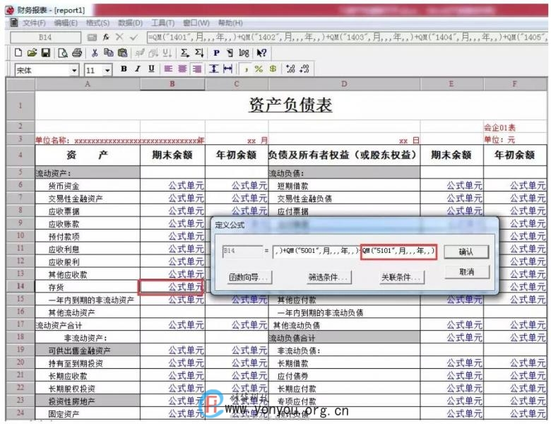Viewport: 551px width, 424px height.
Task: Apply percent number format
Action: coord(259,69)
